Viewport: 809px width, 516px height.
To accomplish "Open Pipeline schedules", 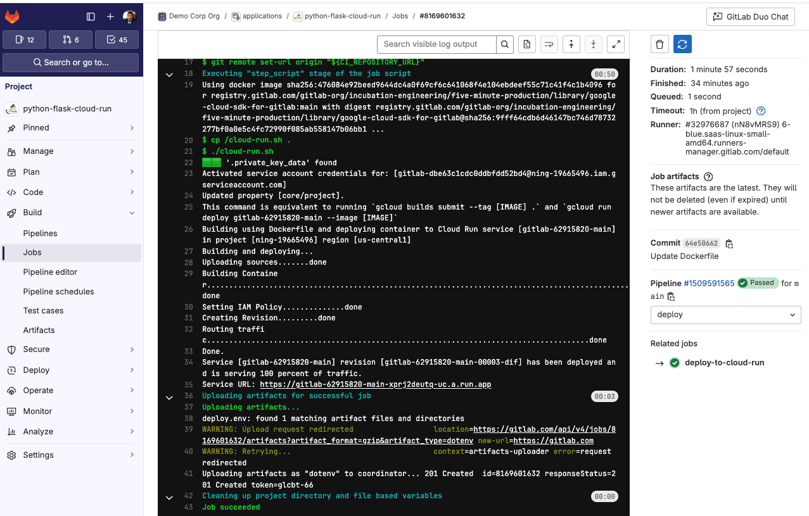I will [70, 292].
